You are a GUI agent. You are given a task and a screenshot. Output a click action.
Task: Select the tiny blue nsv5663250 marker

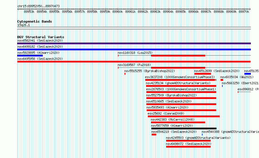[x=222, y=86]
